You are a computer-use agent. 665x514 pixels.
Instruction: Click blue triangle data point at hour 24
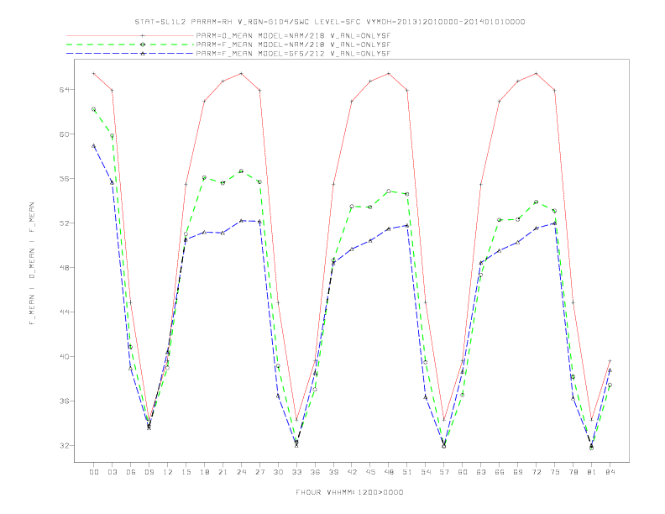[241, 221]
